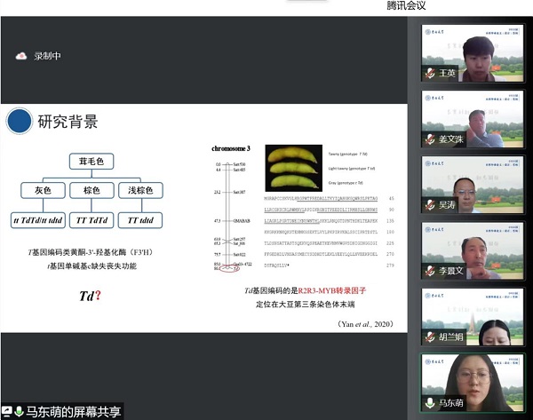This screenshot has width=533, height=420.
Task: Click the microphone icon beside 李贤文
Action: click(x=429, y=270)
